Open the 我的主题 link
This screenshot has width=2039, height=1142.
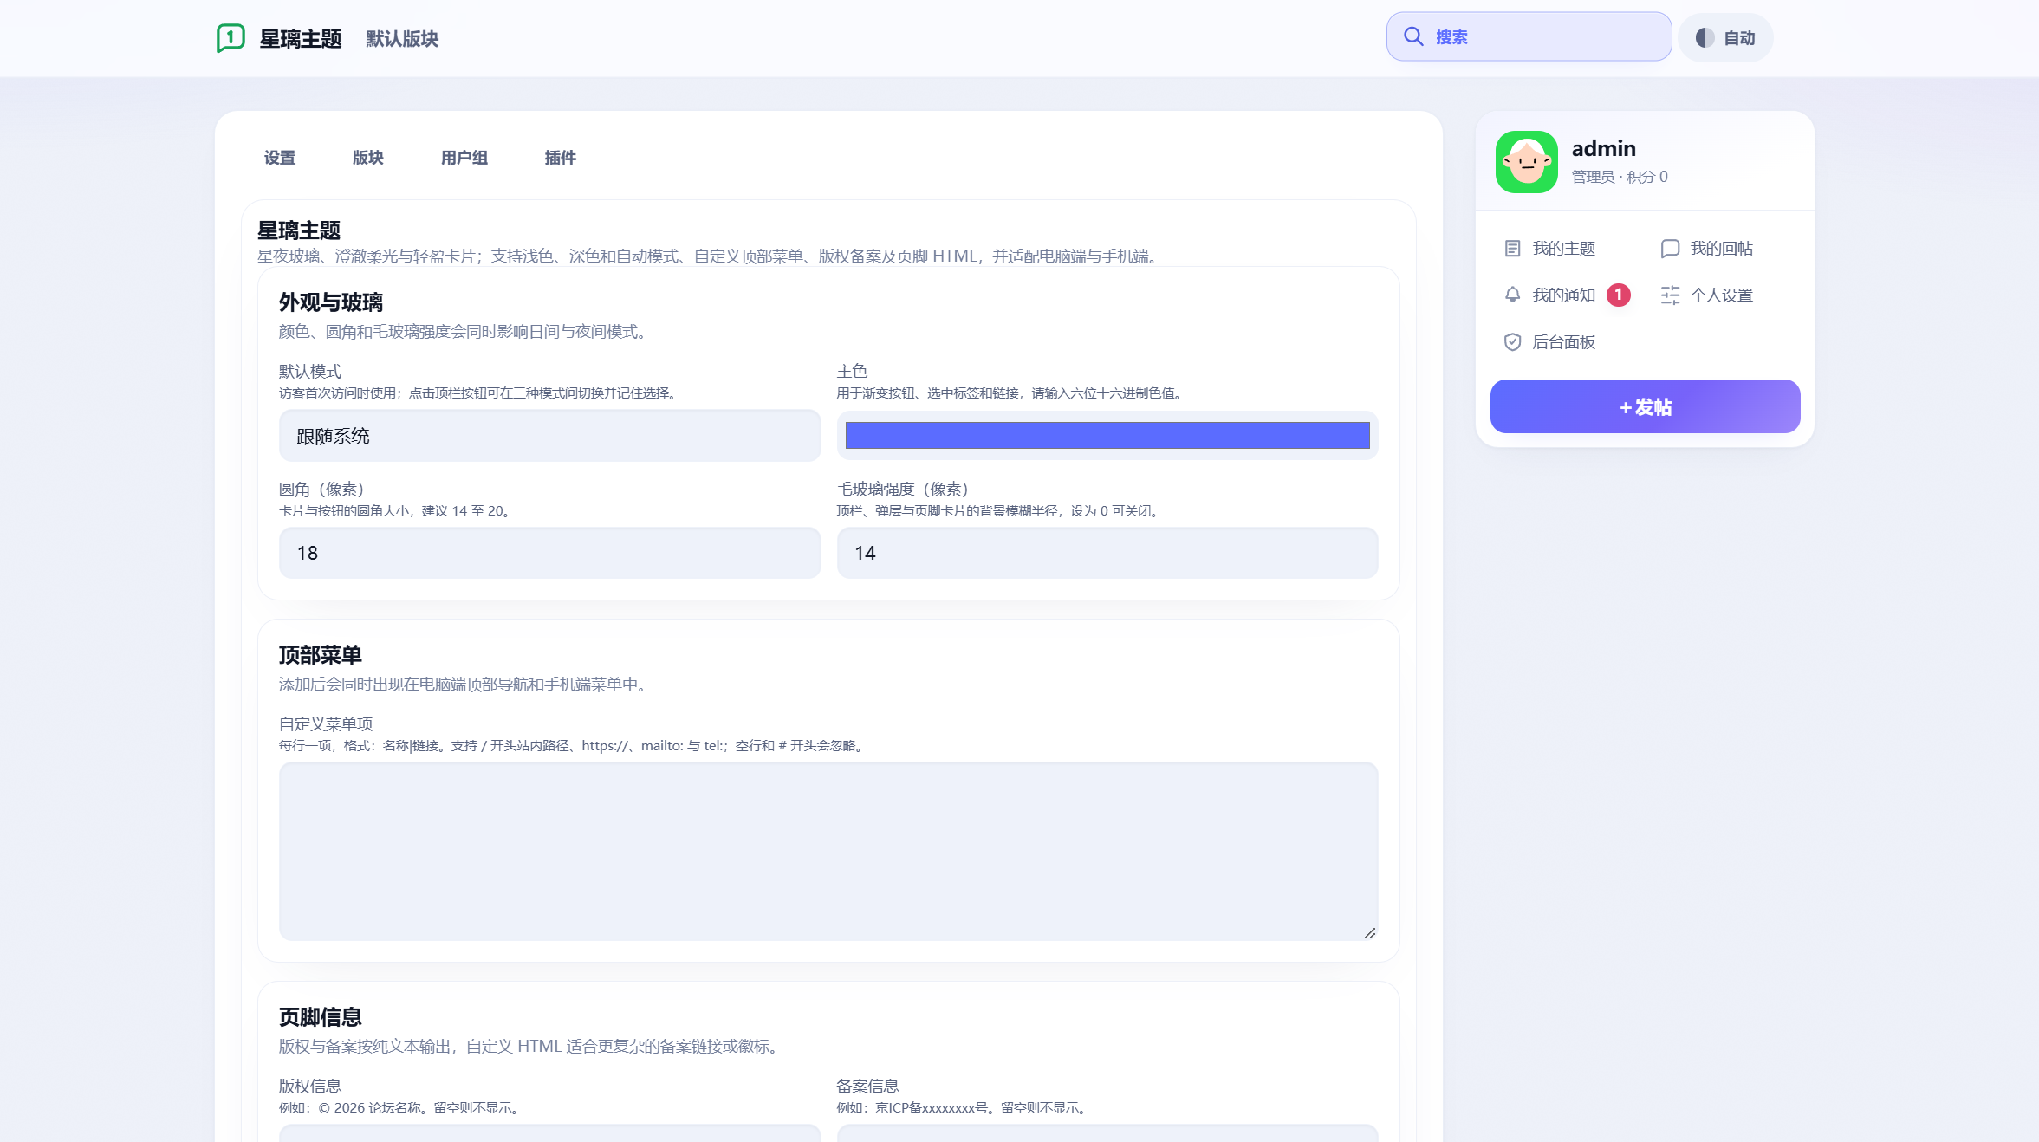pos(1550,249)
